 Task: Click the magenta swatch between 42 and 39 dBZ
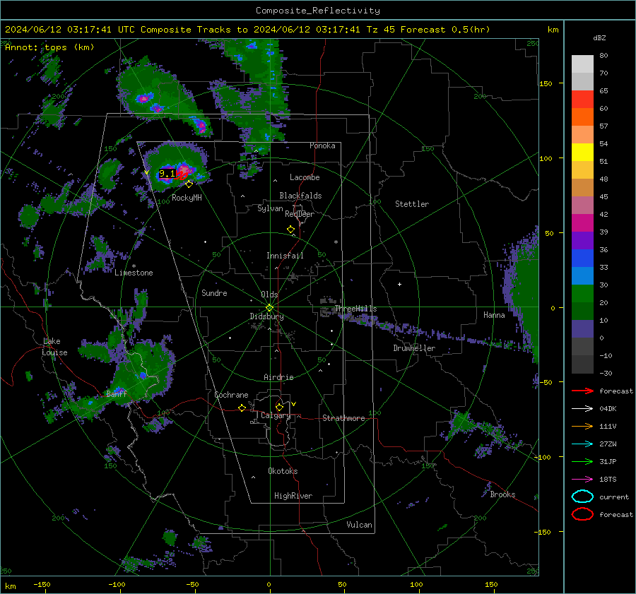(582, 222)
